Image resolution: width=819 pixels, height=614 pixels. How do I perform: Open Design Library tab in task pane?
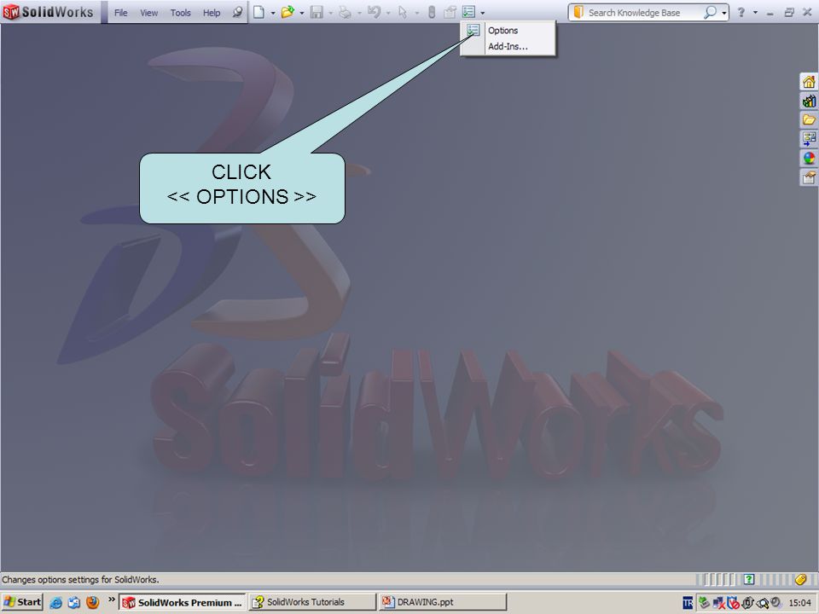click(x=809, y=101)
